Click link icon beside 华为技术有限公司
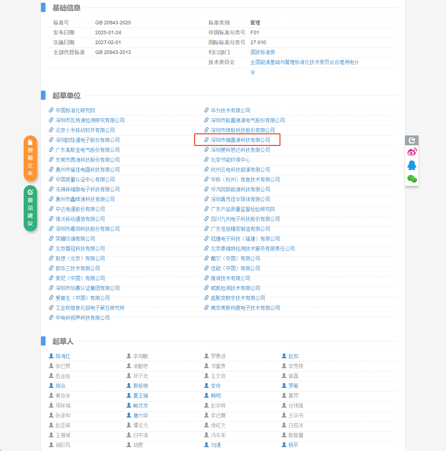Viewport: 446px width, 451px height. tap(206, 110)
